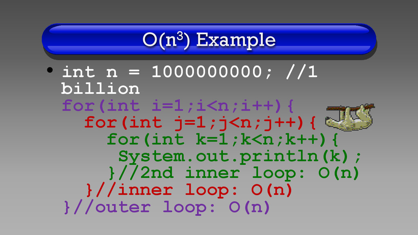The width and height of the screenshot is (418, 235).
Task: Click the red '}//inner loop: O(n)' comment
Action: 189,190
